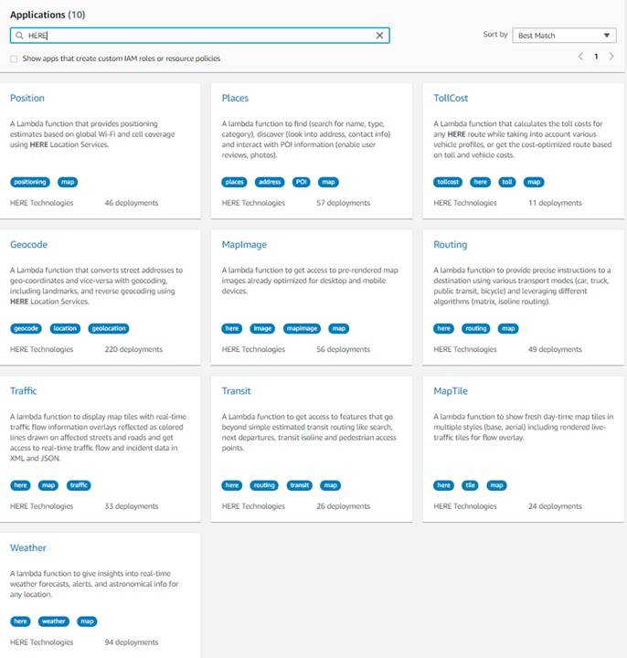Click the positioning tag on Position card
This screenshot has height=658, width=627.
point(30,182)
